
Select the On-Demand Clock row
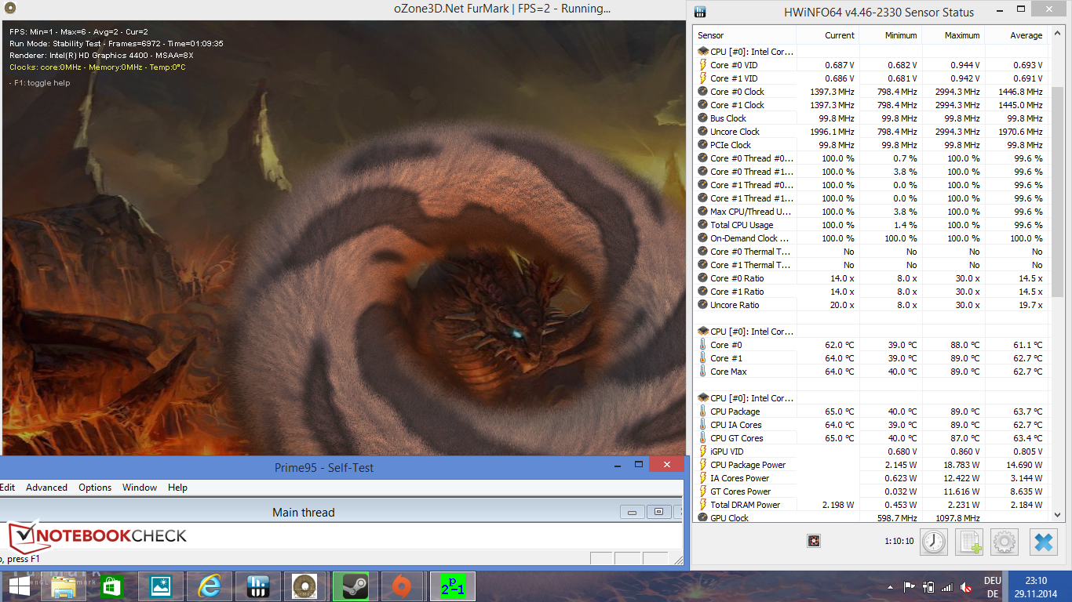point(871,238)
